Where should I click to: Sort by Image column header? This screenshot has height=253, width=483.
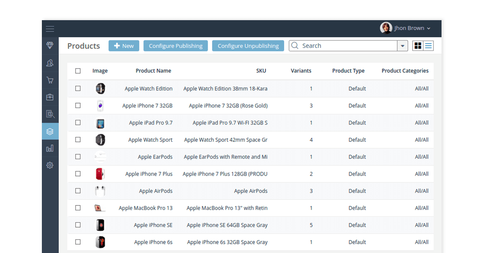100,71
